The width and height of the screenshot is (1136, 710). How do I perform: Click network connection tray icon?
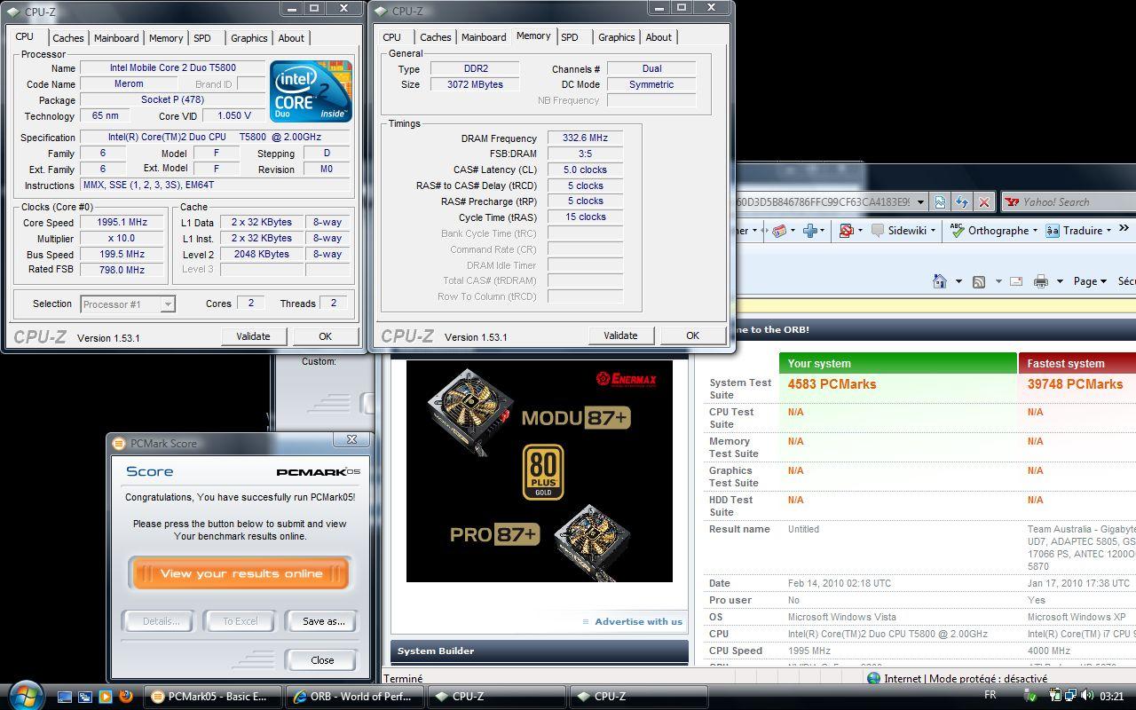click(1069, 696)
